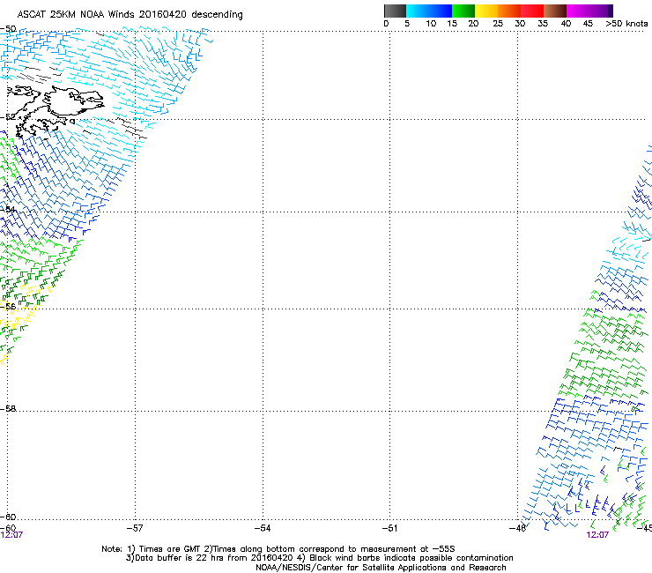Click the "-45" longitude axis label
This screenshot has width=652, height=573.
coord(645,528)
